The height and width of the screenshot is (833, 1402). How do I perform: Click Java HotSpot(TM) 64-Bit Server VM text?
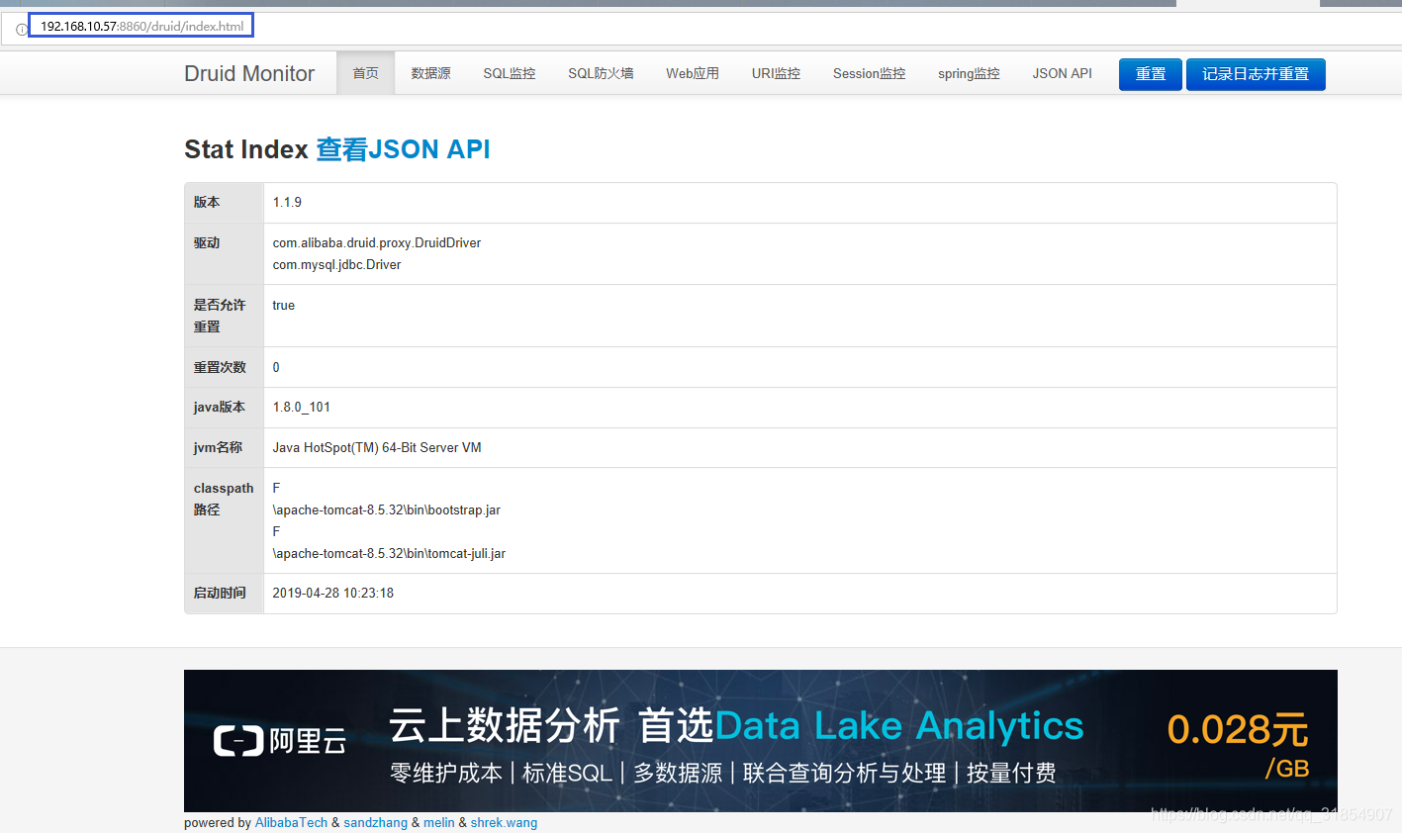(377, 447)
